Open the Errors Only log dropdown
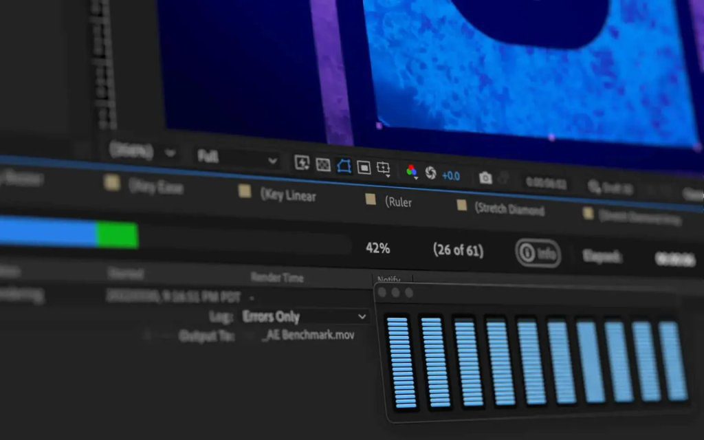Image resolution: width=704 pixels, height=440 pixels. [304, 317]
